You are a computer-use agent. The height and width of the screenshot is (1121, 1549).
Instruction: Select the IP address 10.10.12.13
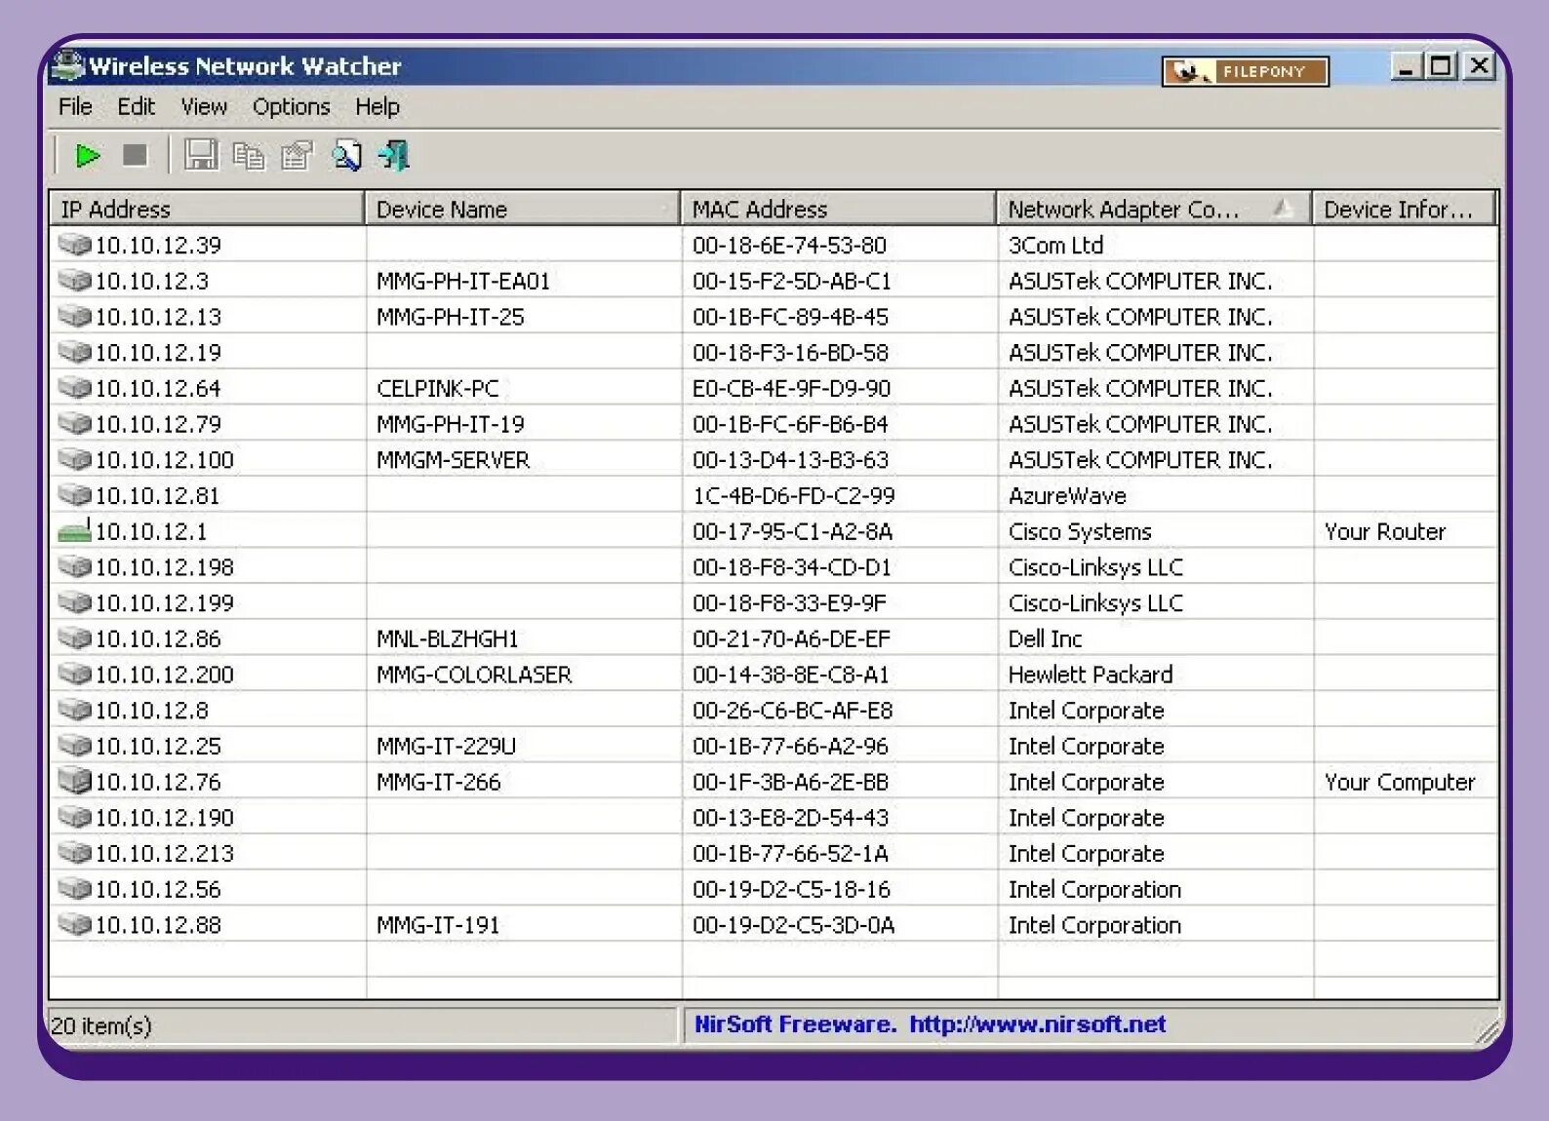pos(158,317)
